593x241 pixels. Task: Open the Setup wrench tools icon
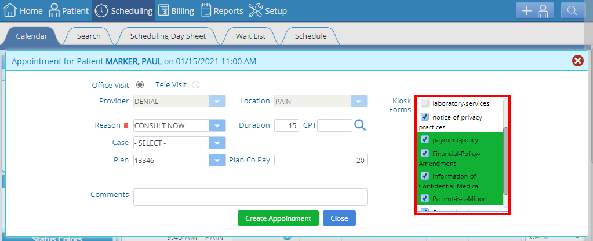point(255,10)
